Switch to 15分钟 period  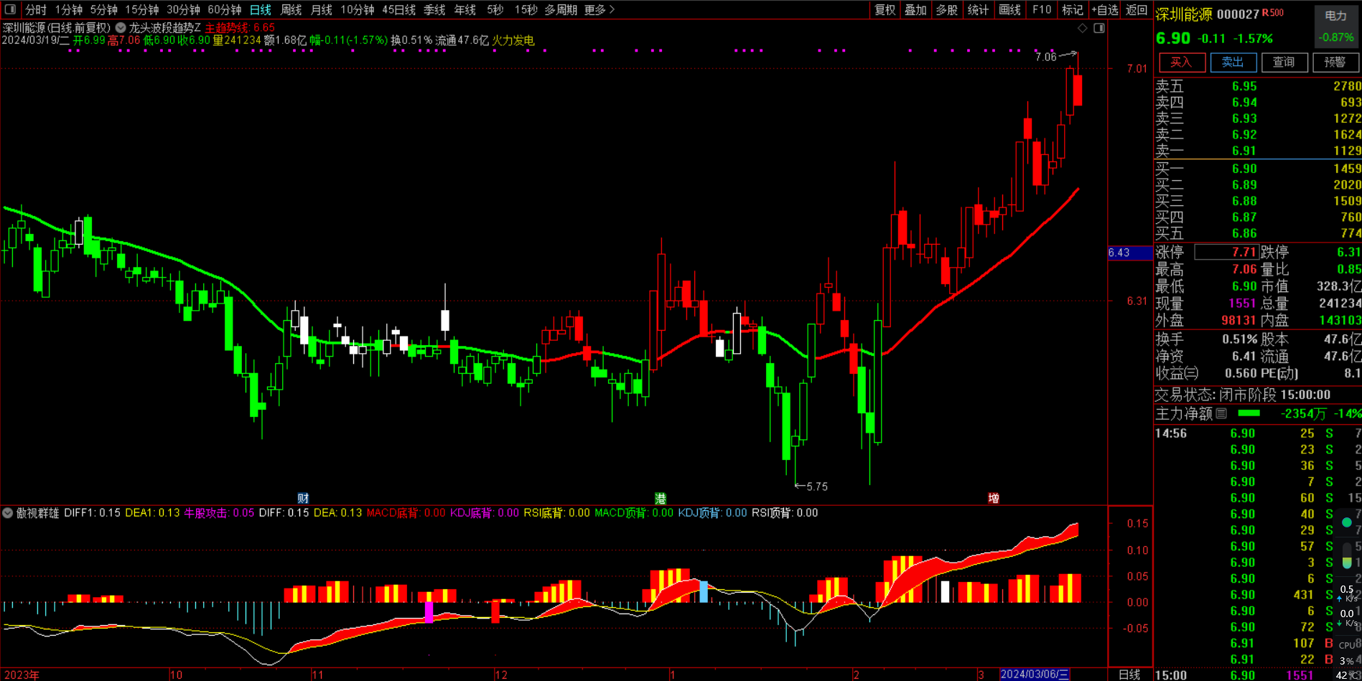142,9
